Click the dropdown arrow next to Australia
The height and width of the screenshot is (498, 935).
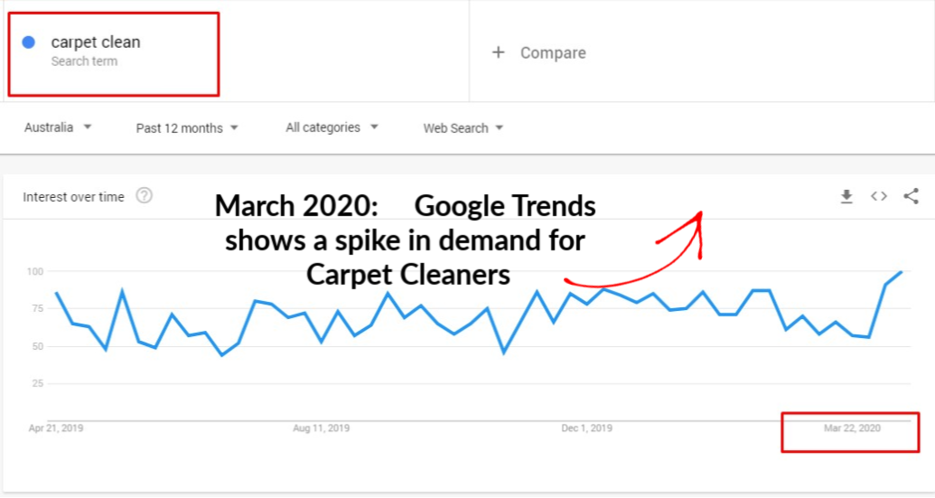click(x=87, y=127)
